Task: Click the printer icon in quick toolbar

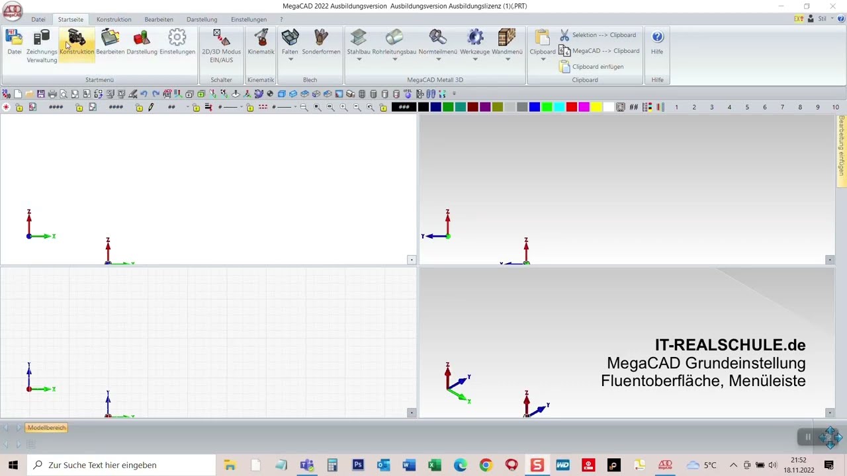Action: 52,94
